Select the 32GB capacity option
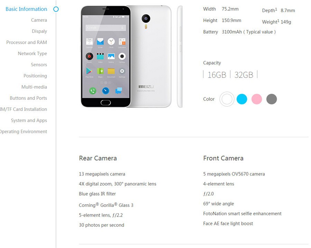This screenshot has width=311, height=248. pyautogui.click(x=244, y=75)
